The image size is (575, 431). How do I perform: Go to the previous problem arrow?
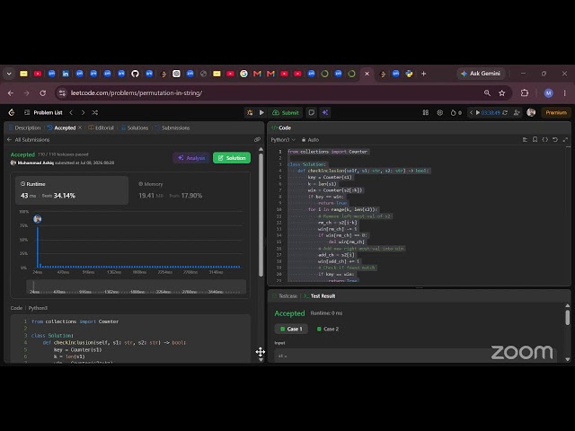pyautogui.click(x=72, y=112)
